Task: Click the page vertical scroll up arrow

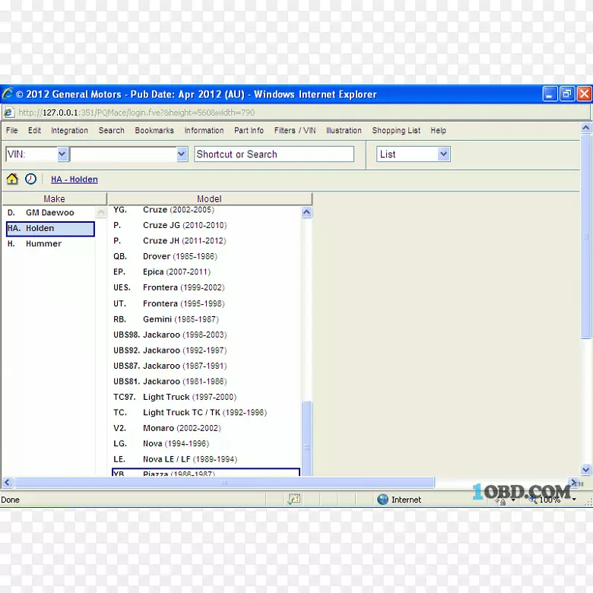Action: pos(586,128)
